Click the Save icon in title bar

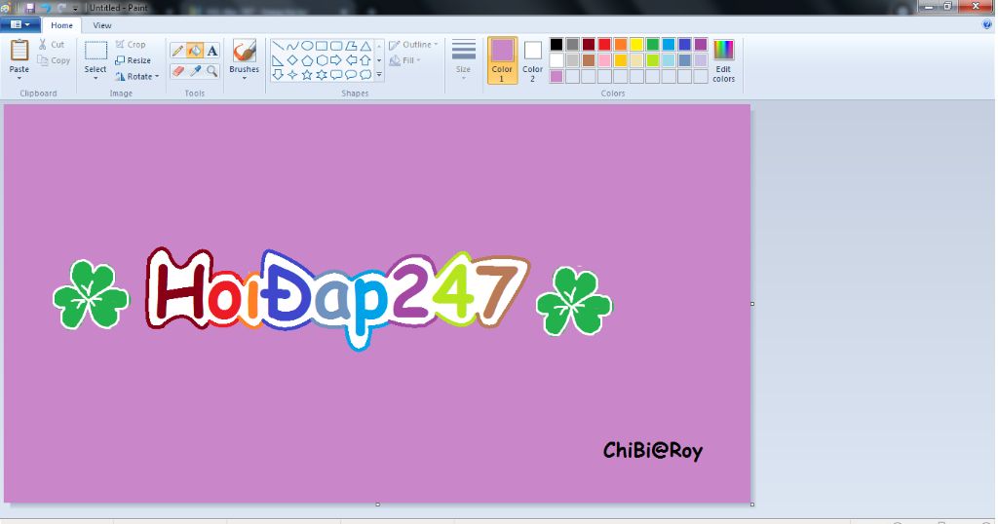(29, 8)
